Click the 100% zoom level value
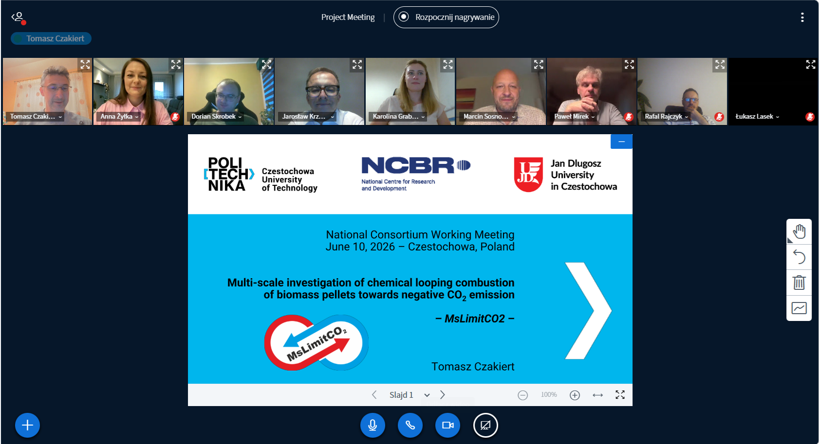The width and height of the screenshot is (819, 444). tap(549, 395)
